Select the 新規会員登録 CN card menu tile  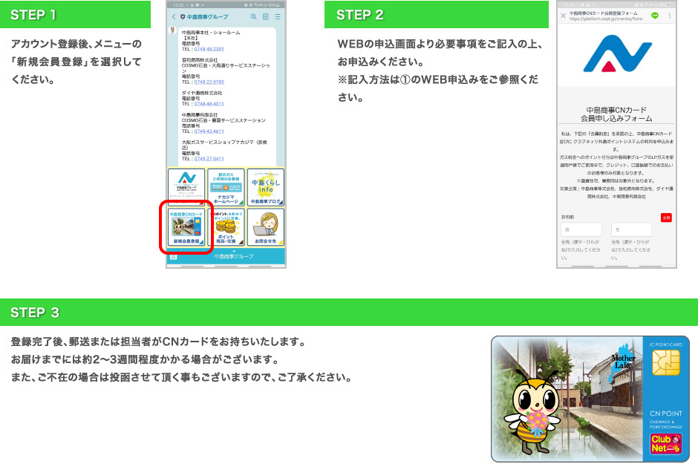coord(186,226)
